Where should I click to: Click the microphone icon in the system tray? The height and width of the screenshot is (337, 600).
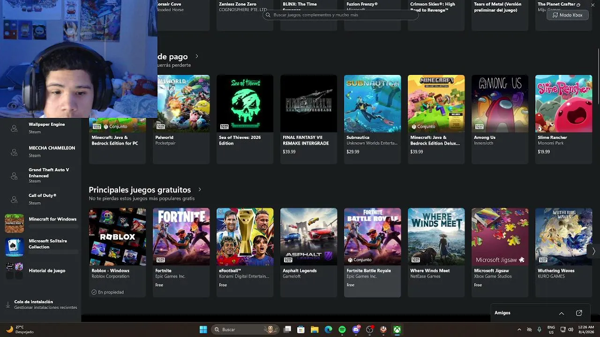coord(540,330)
